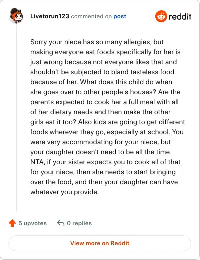Click the line "girls eat it too? Also kids"

coord(108,122)
